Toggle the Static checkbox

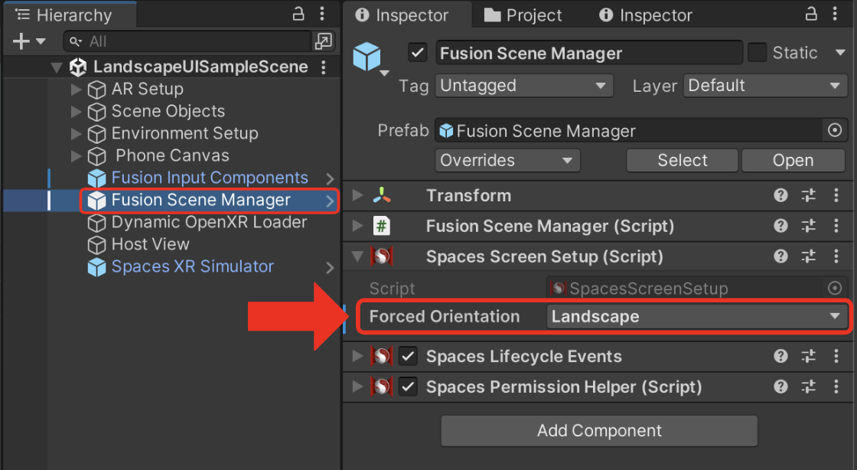[757, 53]
